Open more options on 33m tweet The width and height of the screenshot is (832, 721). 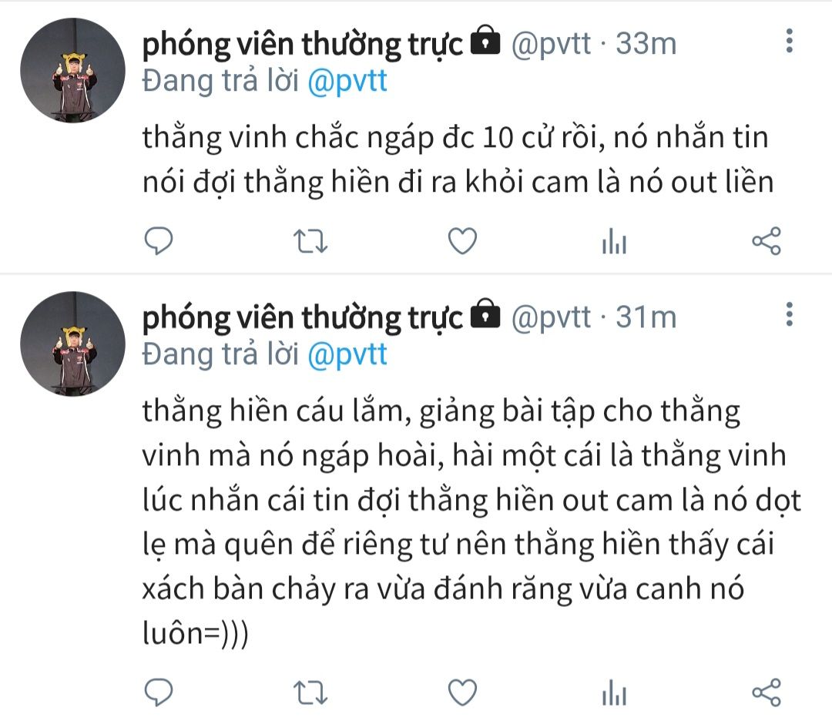click(x=790, y=41)
